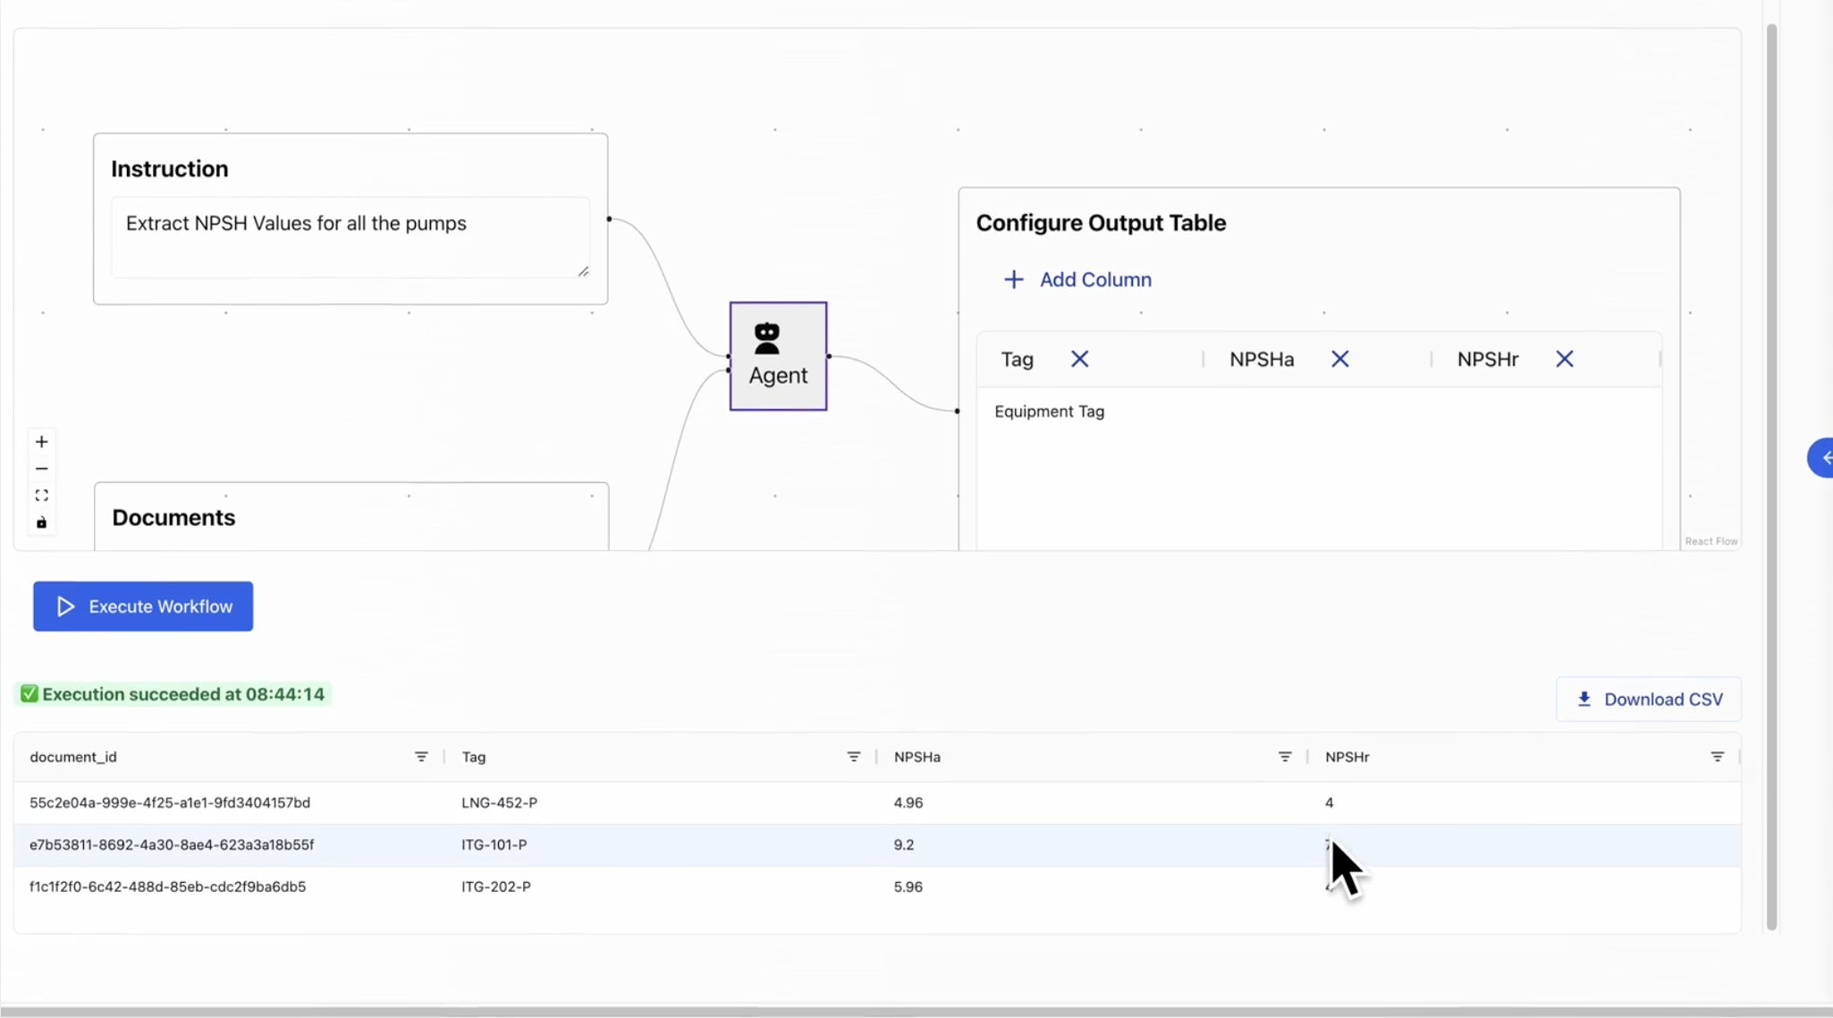Image resolution: width=1833 pixels, height=1018 pixels.
Task: Download CSV of results
Action: (1648, 699)
